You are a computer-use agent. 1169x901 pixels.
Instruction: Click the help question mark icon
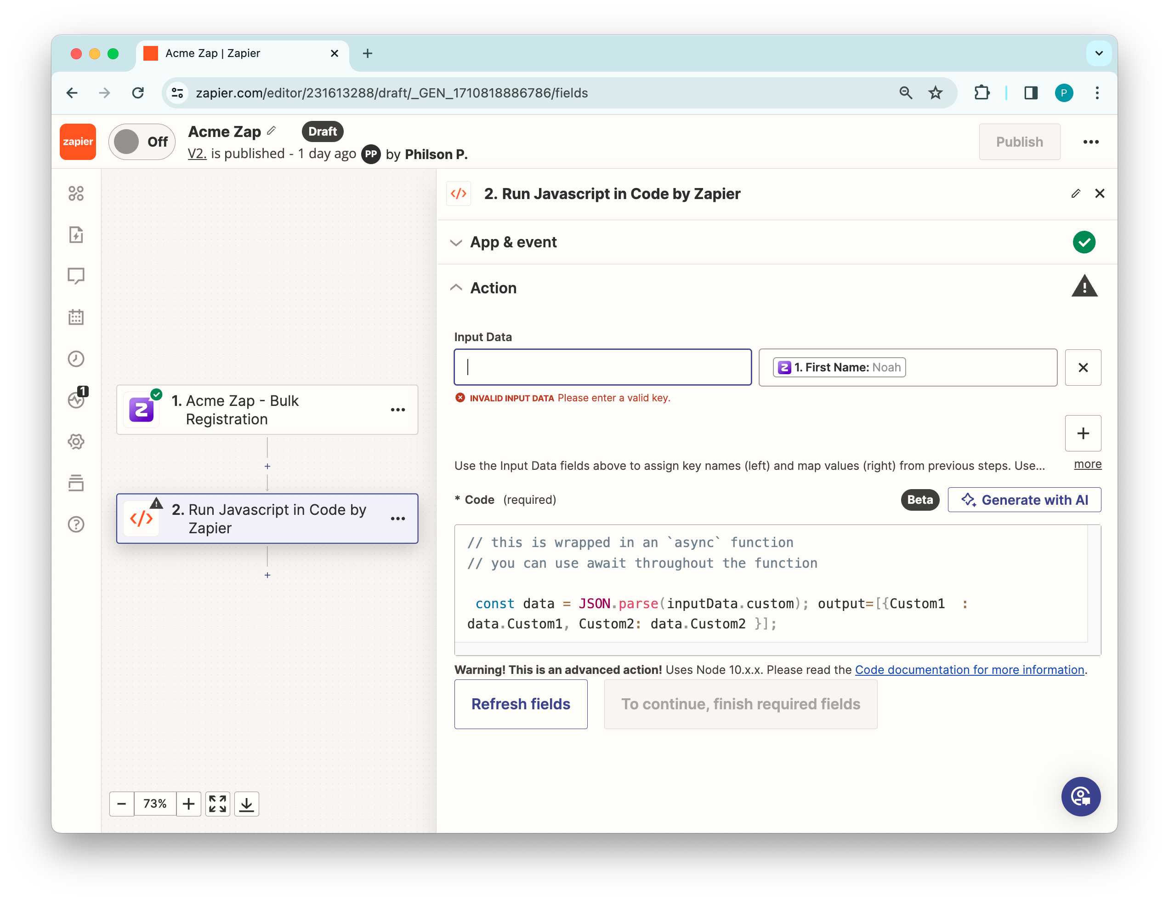point(76,524)
